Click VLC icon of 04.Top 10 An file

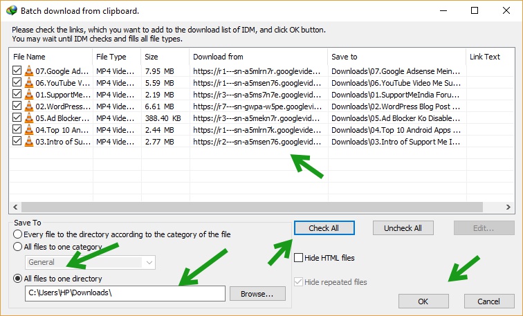(29, 129)
